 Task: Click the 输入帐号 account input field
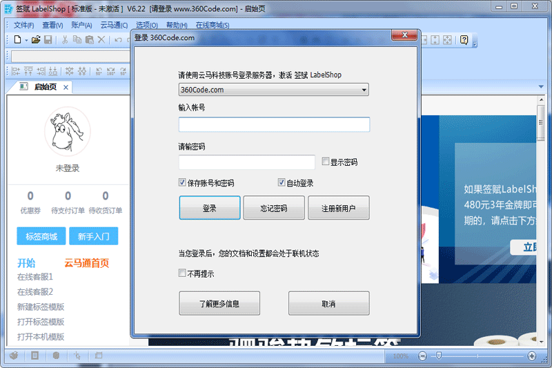click(274, 124)
